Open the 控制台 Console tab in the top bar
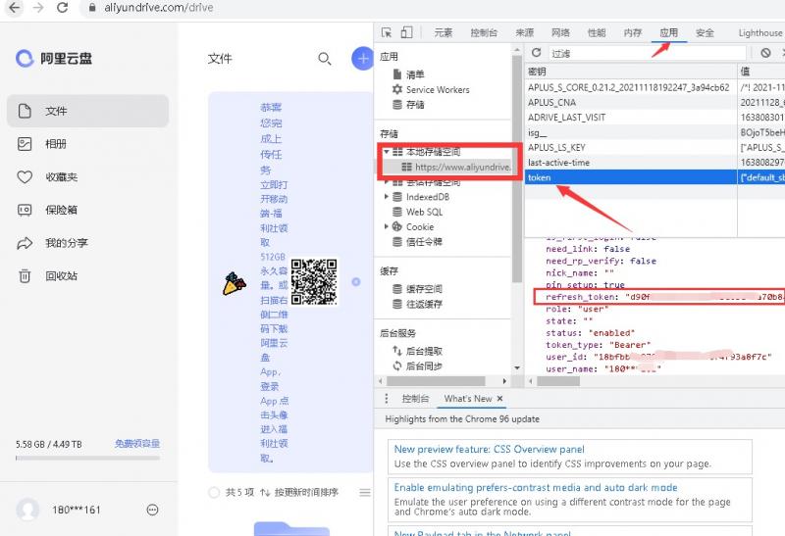 (x=484, y=33)
